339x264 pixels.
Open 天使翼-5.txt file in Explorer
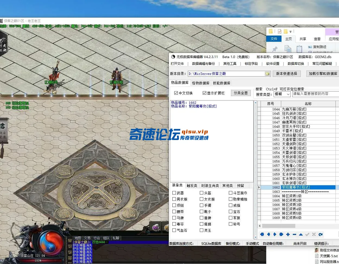click(326, 256)
